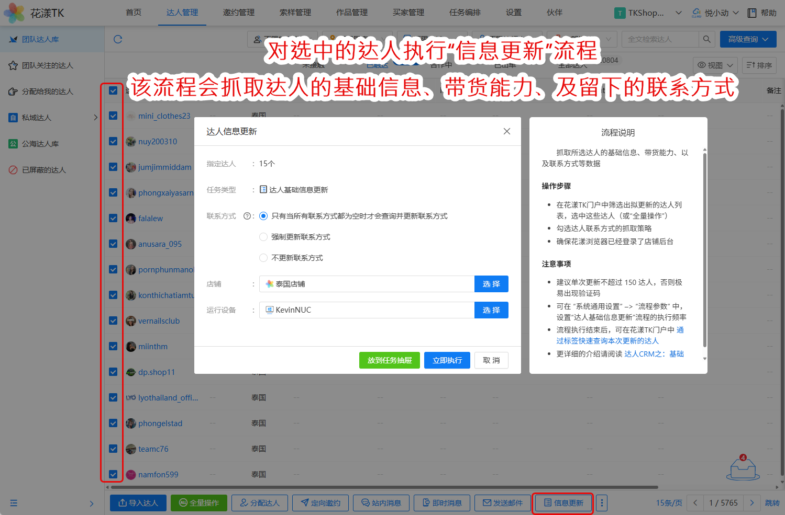785x515 pixels.
Task: Expand the 私域达人 sidebar item
Action: (95, 118)
